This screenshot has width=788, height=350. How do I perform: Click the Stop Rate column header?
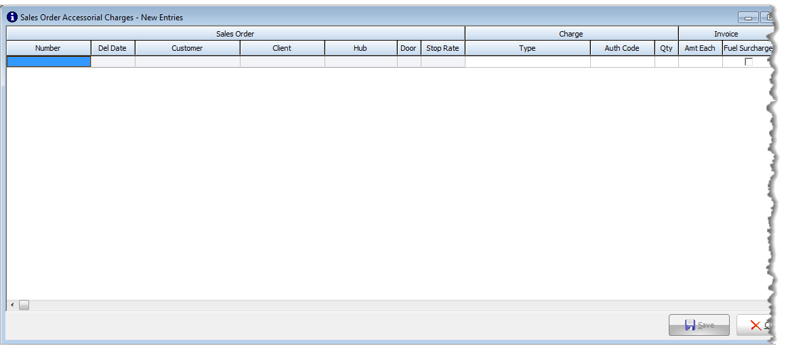(442, 48)
